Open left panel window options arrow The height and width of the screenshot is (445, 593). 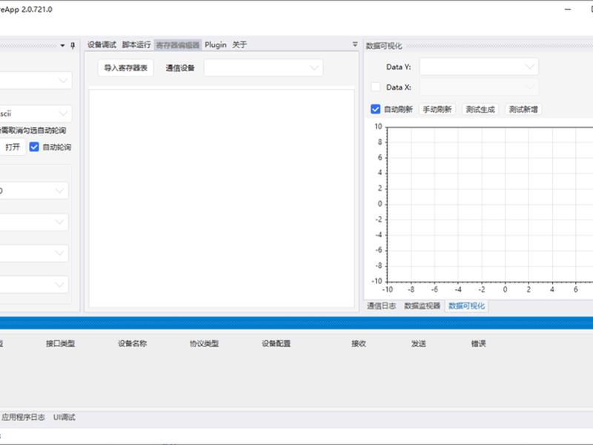(x=62, y=45)
